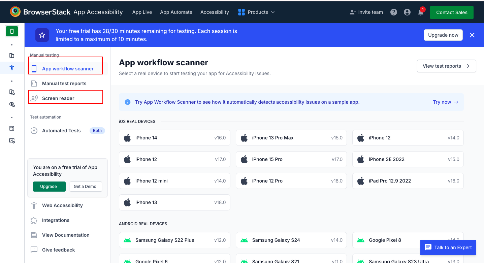Click the 'iOS REAL DEVICES' section heading

pyautogui.click(x=137, y=122)
